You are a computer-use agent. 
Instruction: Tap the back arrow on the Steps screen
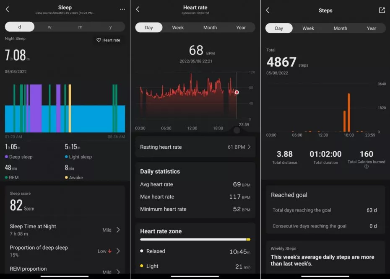pos(268,10)
